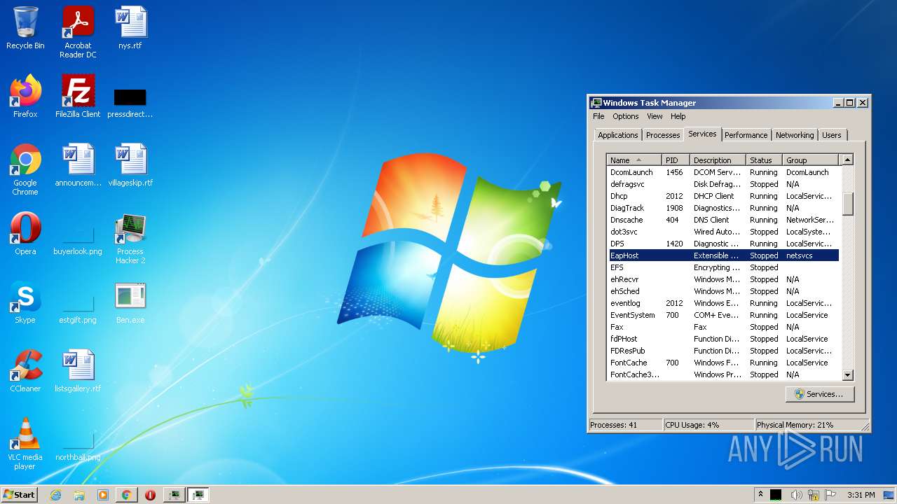Select the fdPHost service row

[x=723, y=339]
